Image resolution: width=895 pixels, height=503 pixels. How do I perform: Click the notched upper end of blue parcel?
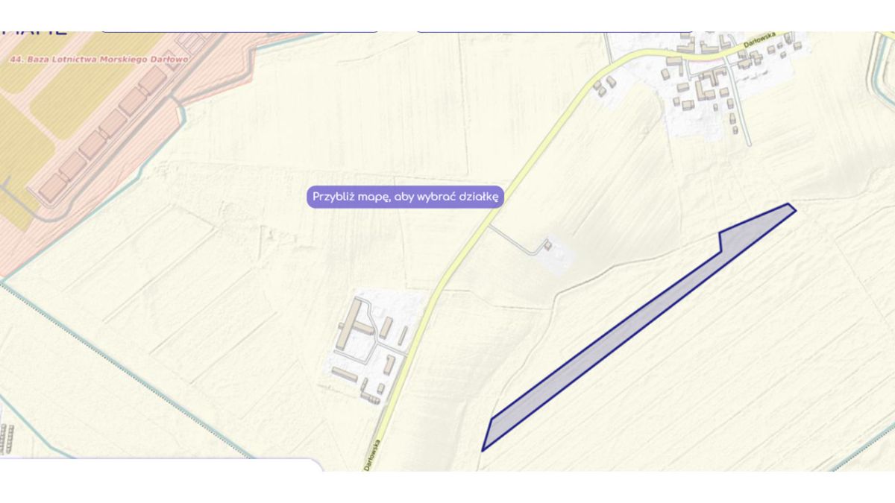[753, 225]
